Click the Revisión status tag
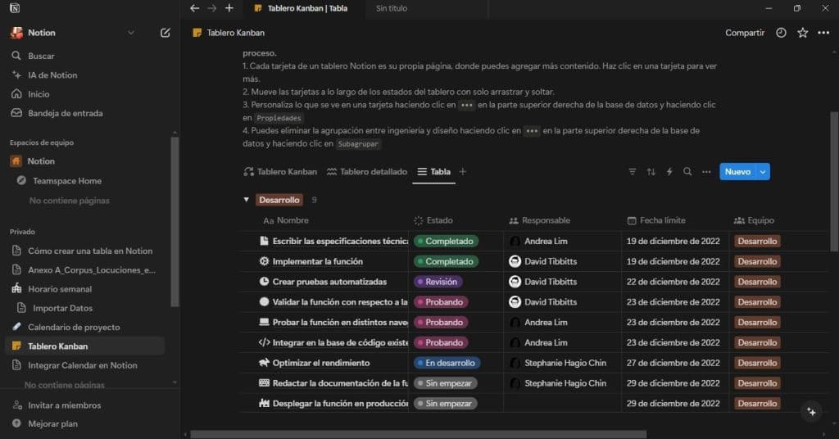Viewport: 839px width, 439px height. (x=438, y=282)
